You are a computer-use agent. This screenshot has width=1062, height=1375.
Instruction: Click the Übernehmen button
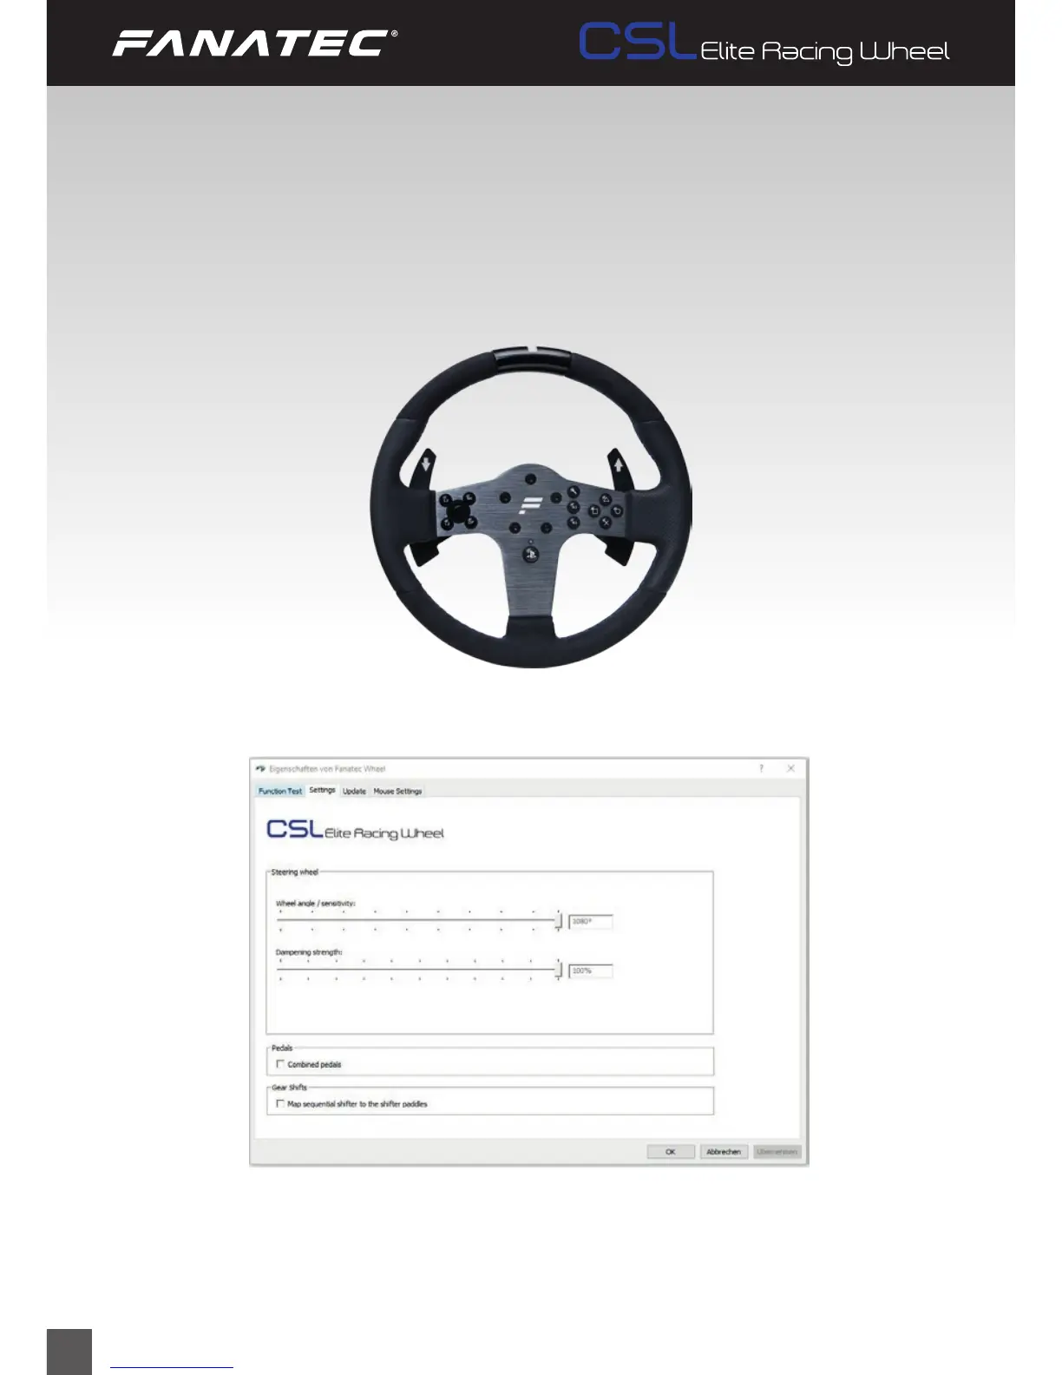pyautogui.click(x=777, y=1151)
